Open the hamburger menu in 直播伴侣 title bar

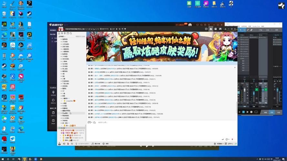[209, 25]
